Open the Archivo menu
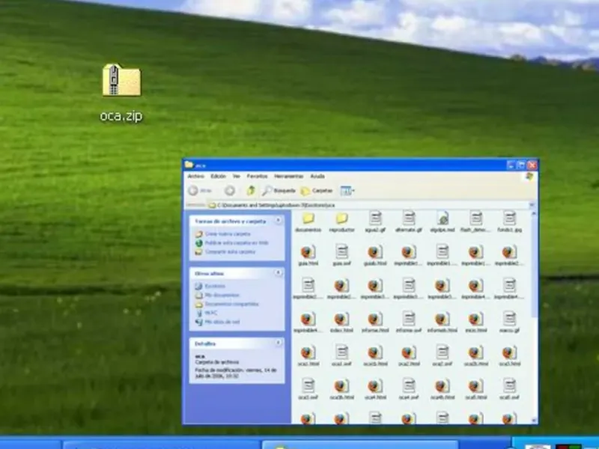599x449 pixels. coord(195,176)
